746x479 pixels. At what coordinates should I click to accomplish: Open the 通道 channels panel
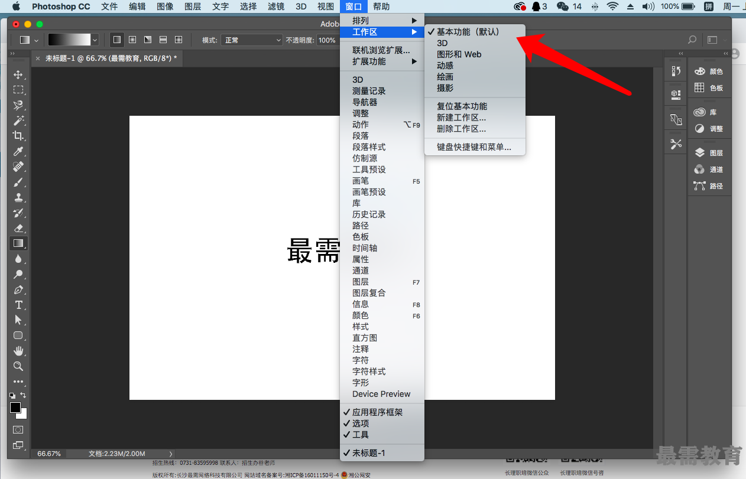708,170
